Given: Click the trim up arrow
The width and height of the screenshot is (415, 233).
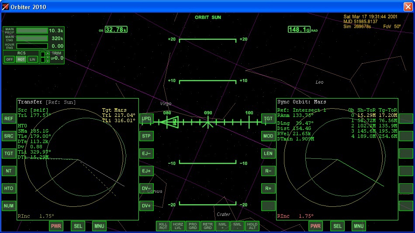Looking at the screenshot, I should click(x=48, y=54).
